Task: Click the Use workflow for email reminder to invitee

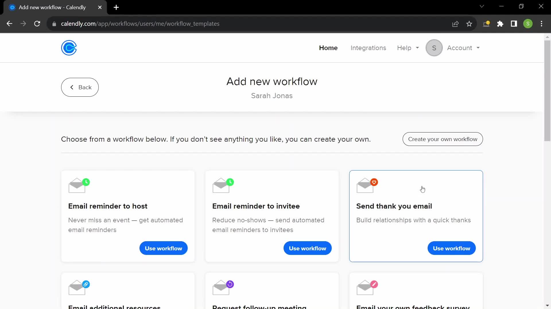Action: 308,248
